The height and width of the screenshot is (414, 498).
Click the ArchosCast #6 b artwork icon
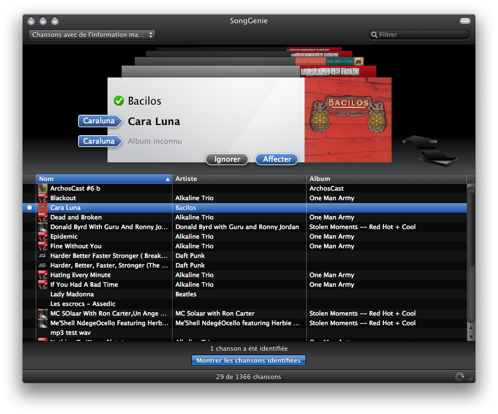click(42, 188)
